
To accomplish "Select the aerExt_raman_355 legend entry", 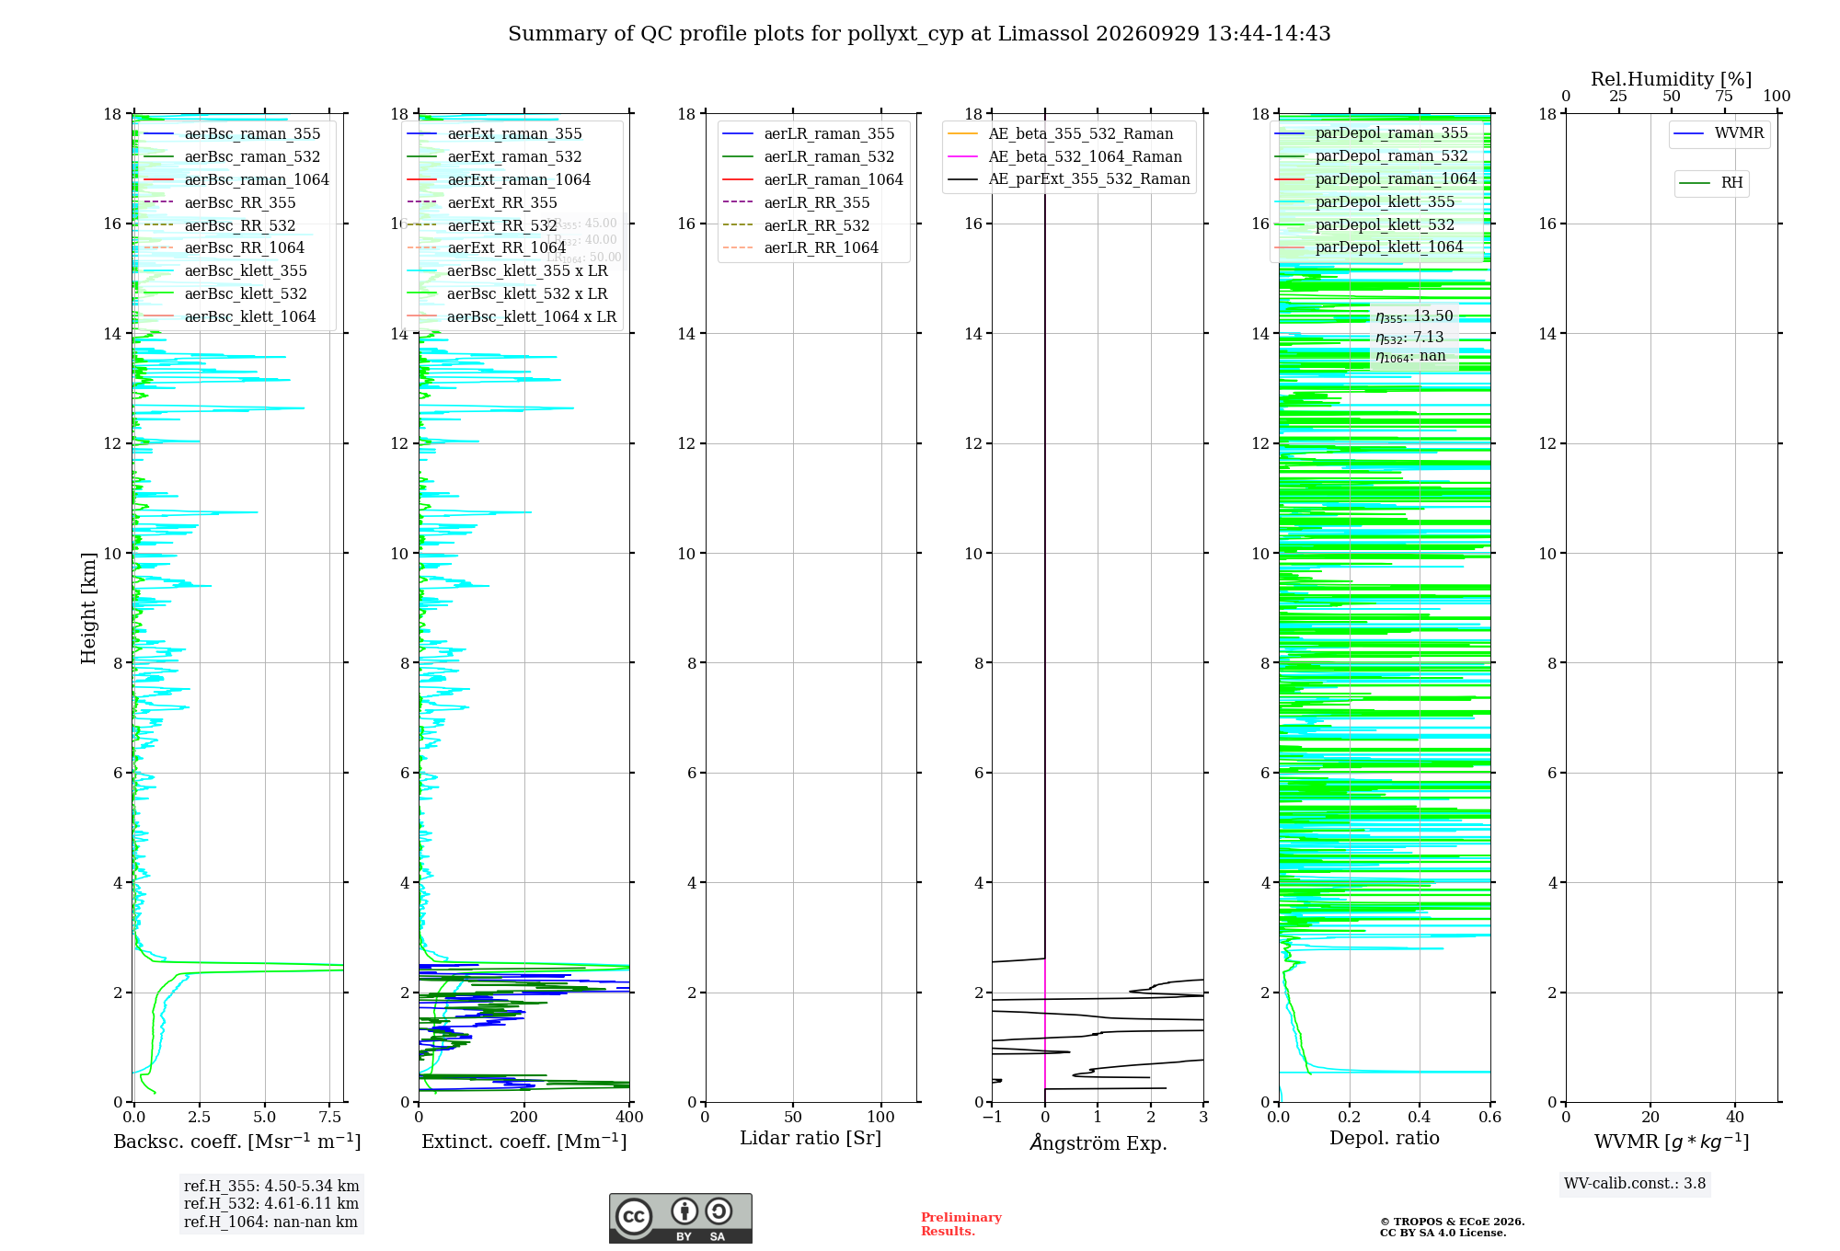I will point(494,134).
